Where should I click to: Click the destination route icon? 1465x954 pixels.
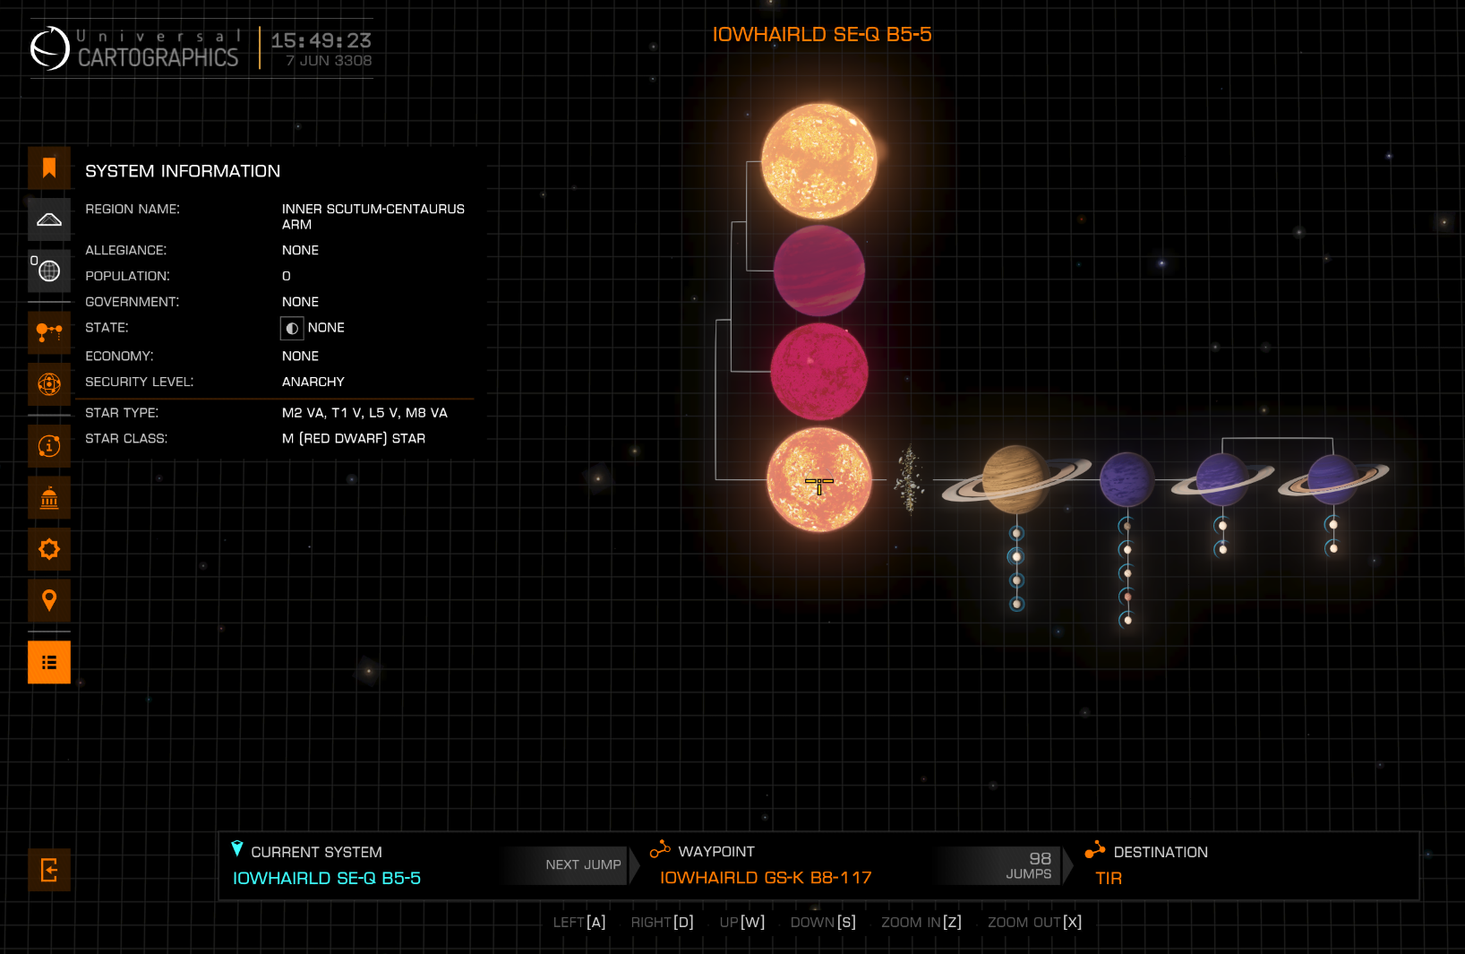[1095, 849]
